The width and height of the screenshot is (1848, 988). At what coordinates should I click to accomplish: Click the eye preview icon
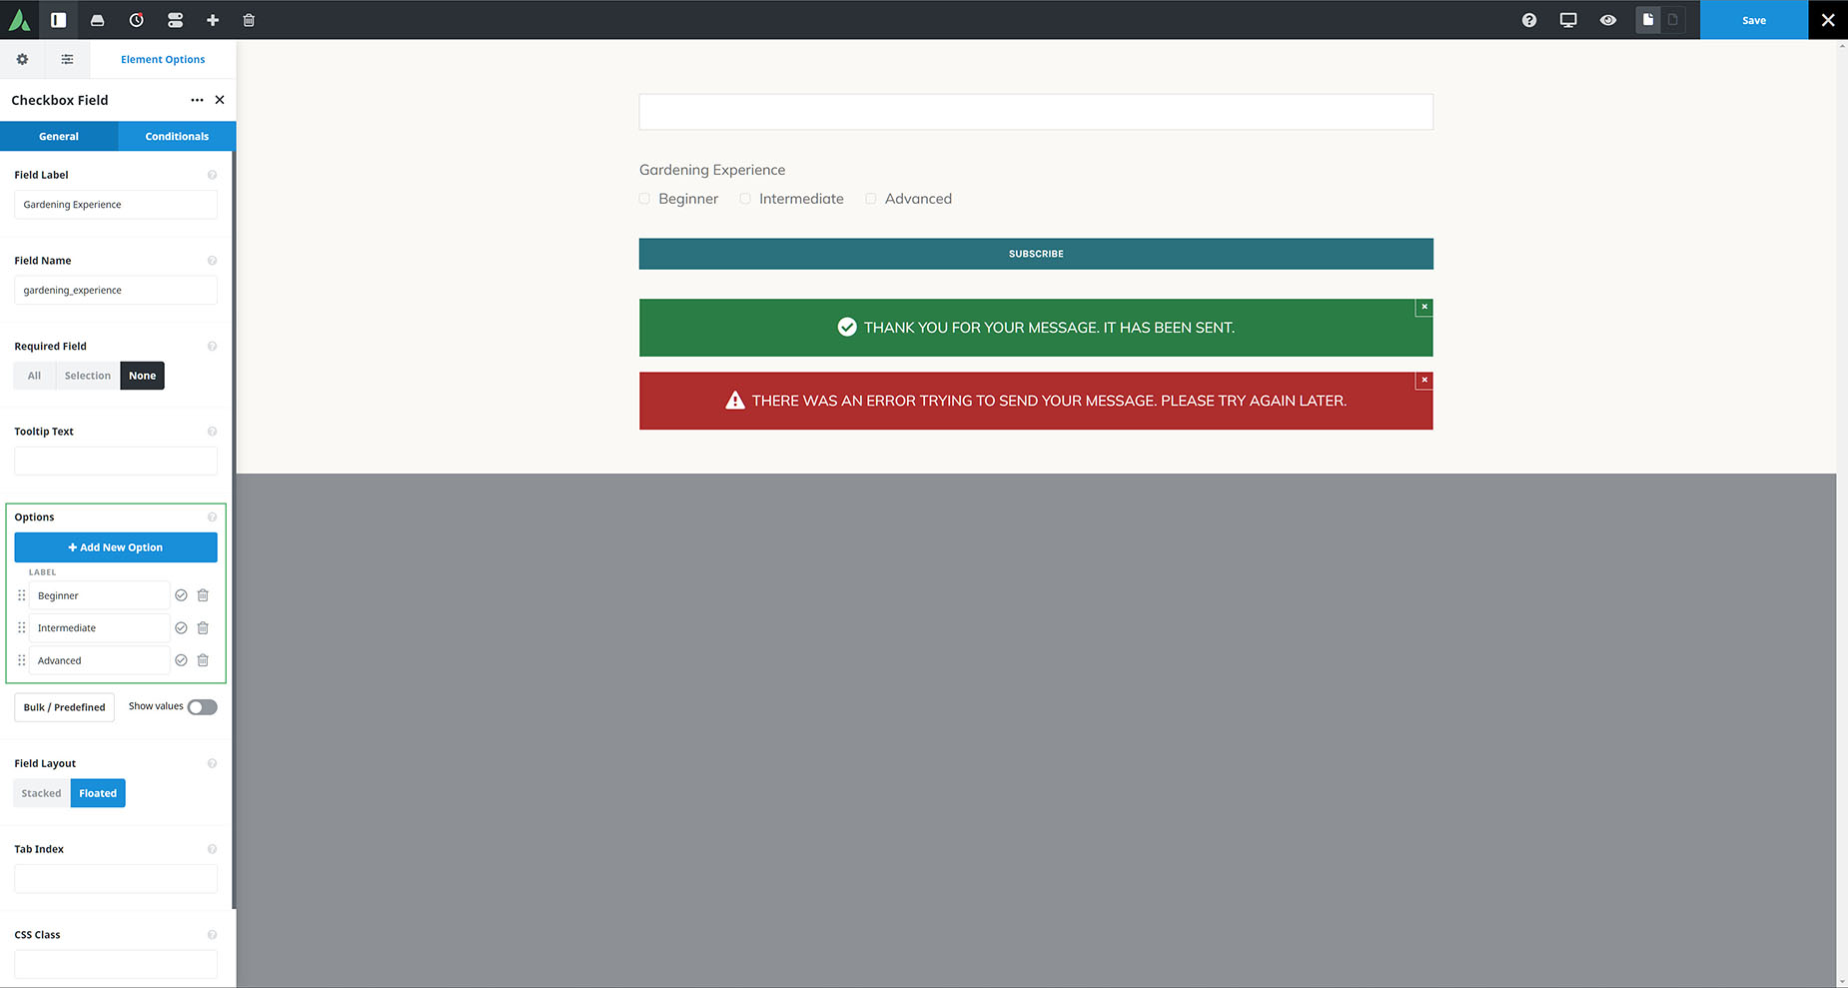(1608, 20)
